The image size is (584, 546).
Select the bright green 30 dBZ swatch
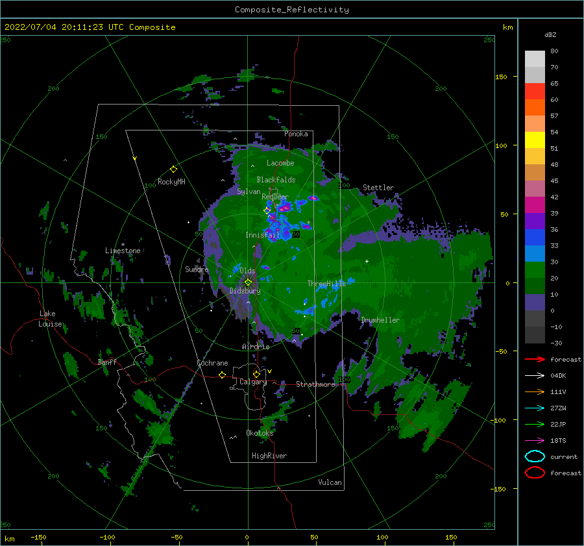[x=535, y=269]
